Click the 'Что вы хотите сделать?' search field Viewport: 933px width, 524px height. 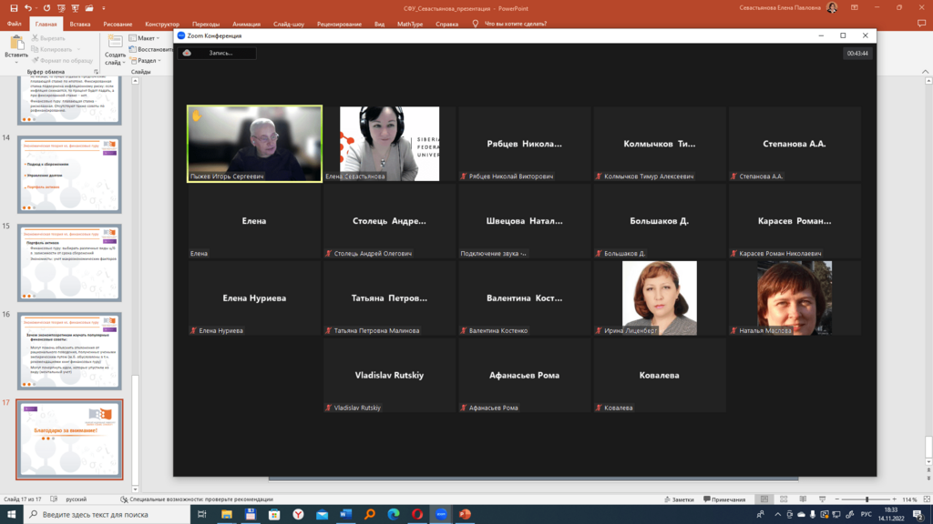click(x=516, y=25)
